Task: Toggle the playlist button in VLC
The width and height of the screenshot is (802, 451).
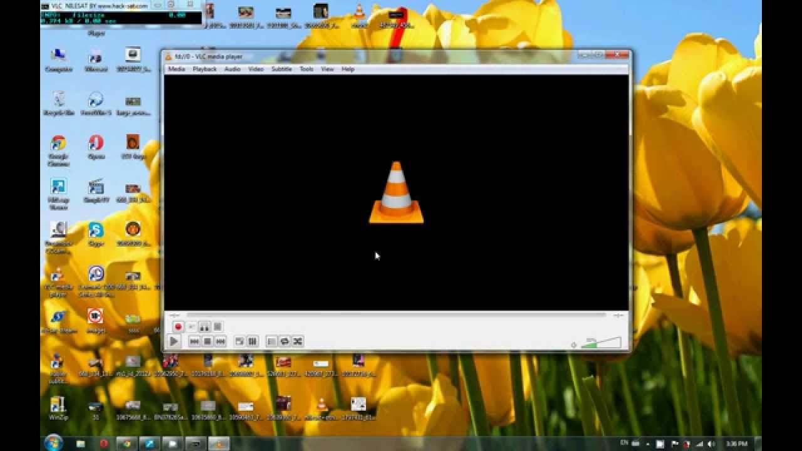Action: coord(271,341)
